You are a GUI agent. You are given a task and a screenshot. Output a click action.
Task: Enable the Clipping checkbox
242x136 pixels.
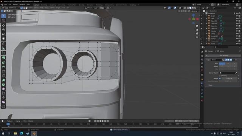click(220, 76)
